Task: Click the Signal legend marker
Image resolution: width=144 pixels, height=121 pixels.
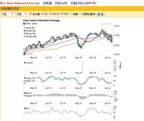Action: 25,96
